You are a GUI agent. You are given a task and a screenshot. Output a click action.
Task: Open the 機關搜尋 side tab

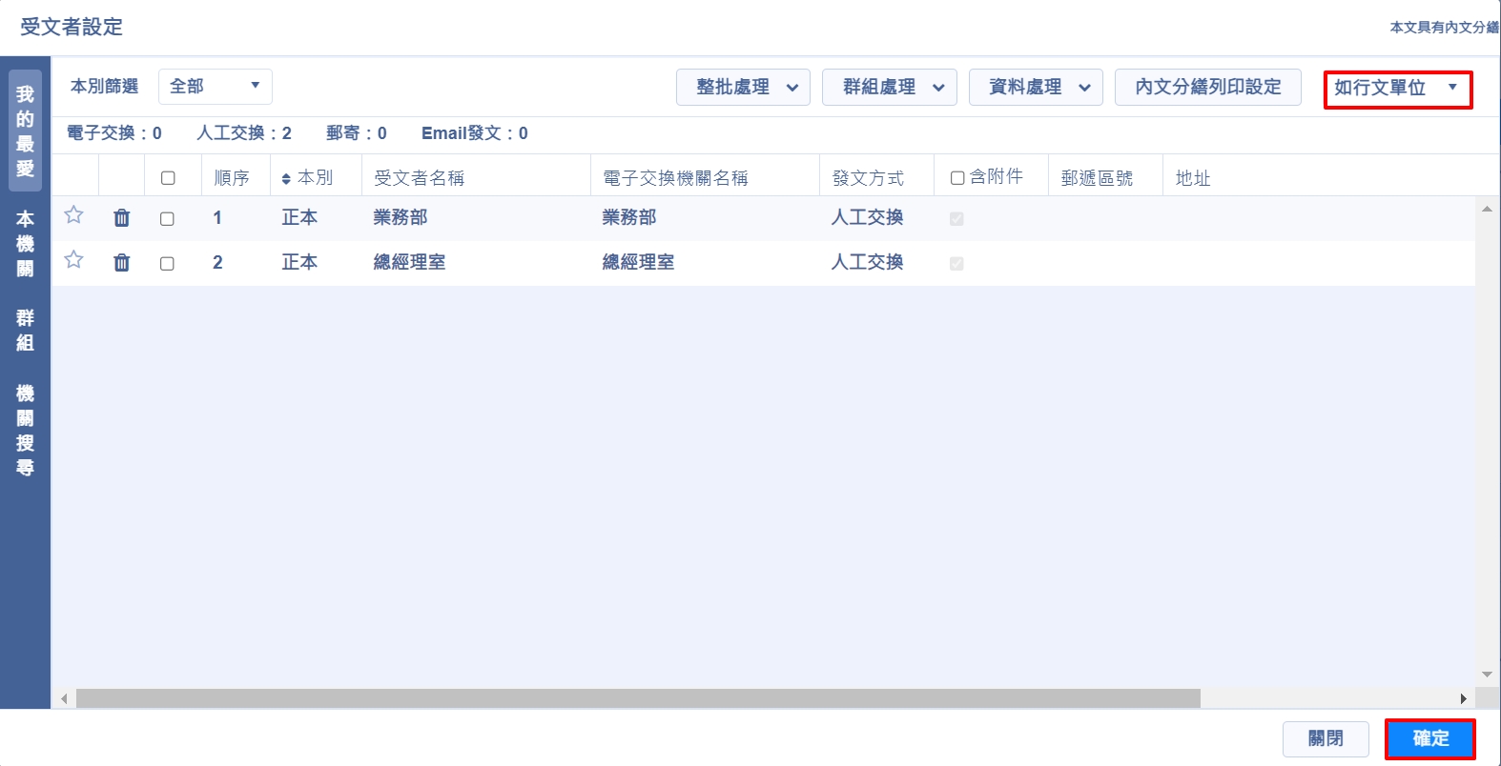pyautogui.click(x=25, y=430)
